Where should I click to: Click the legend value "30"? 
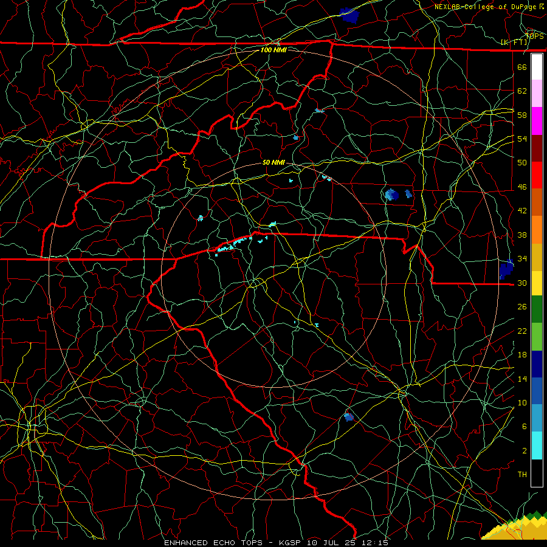point(522,283)
